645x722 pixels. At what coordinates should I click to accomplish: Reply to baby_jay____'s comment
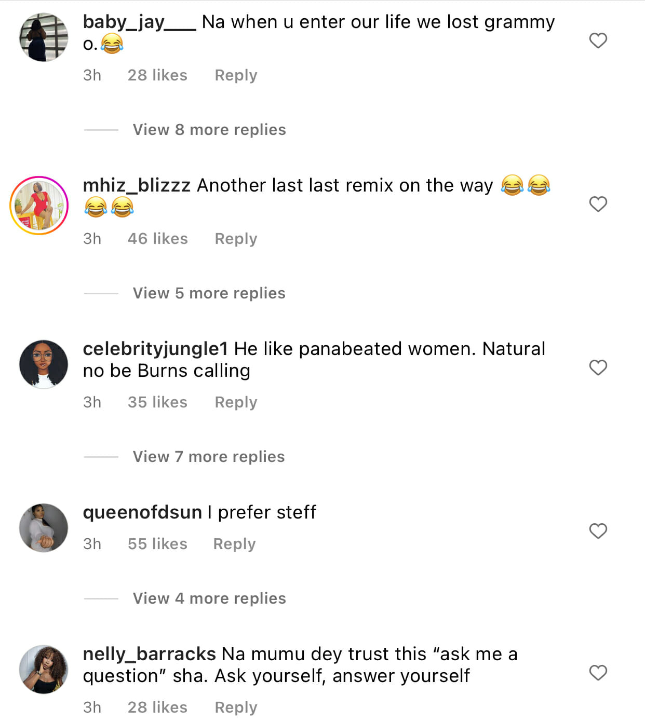click(x=236, y=75)
